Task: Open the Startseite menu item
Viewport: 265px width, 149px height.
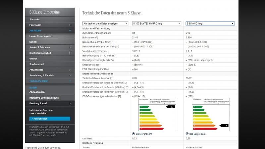Action: point(34,20)
